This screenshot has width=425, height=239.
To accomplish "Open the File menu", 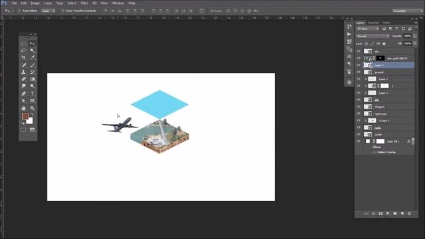I will (14, 3).
